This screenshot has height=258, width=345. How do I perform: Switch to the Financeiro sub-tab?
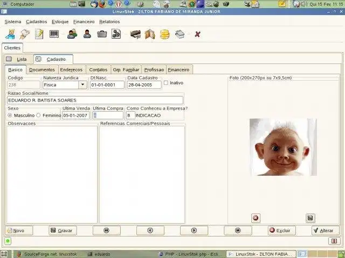click(178, 70)
